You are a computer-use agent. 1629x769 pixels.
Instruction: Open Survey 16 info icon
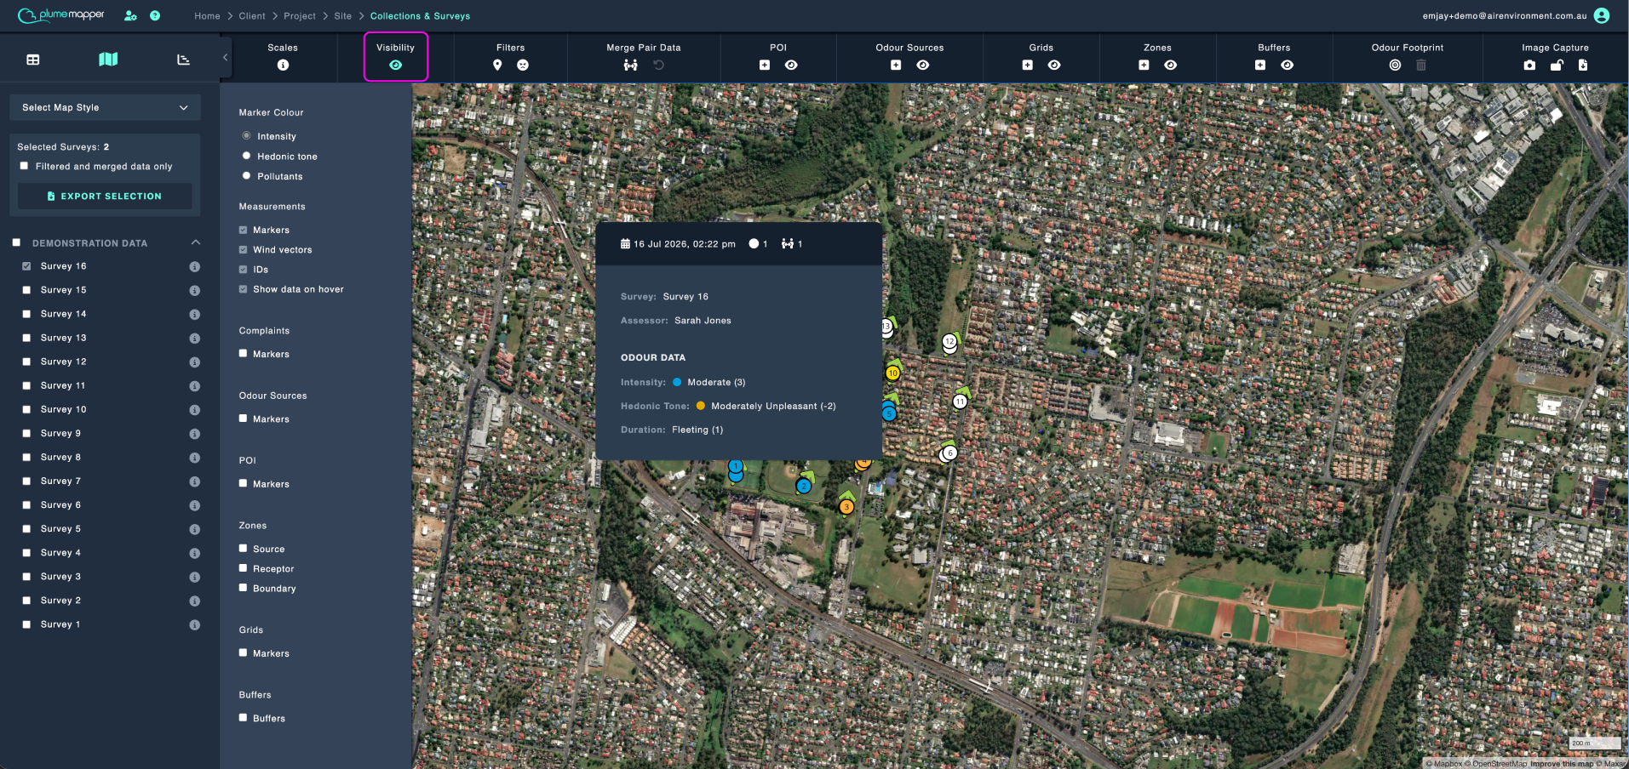click(x=194, y=266)
